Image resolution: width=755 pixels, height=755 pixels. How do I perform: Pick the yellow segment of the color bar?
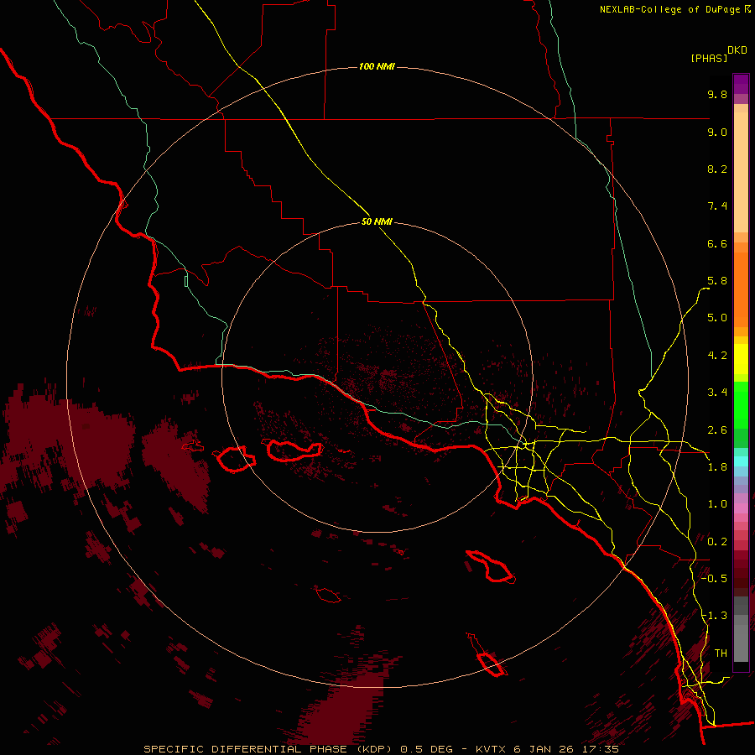click(741, 359)
